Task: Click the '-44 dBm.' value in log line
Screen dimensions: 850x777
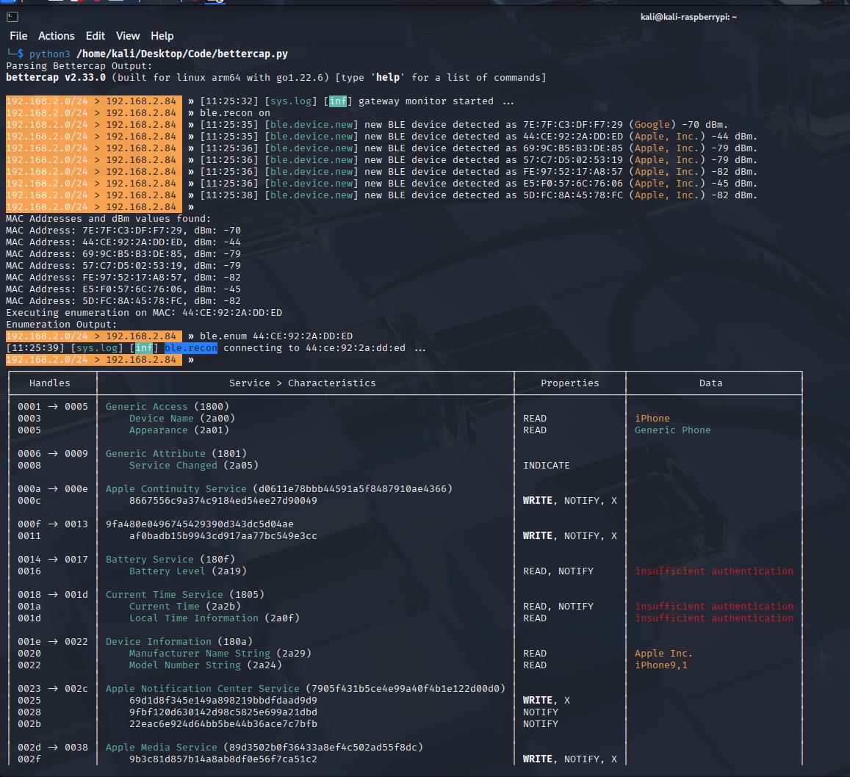Action: (x=734, y=137)
